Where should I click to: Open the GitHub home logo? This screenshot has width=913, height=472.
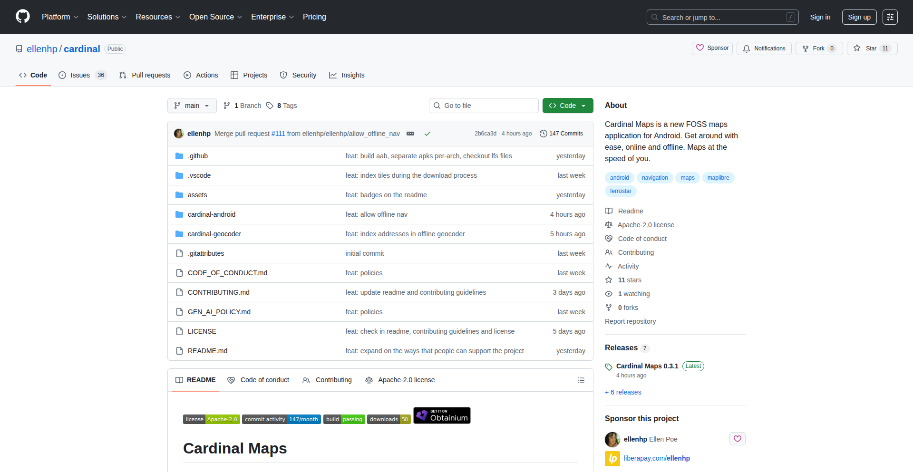23,17
